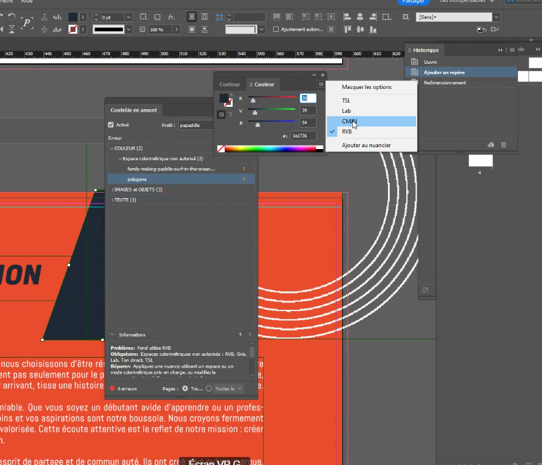Delete history state with trash icon

pos(503,145)
